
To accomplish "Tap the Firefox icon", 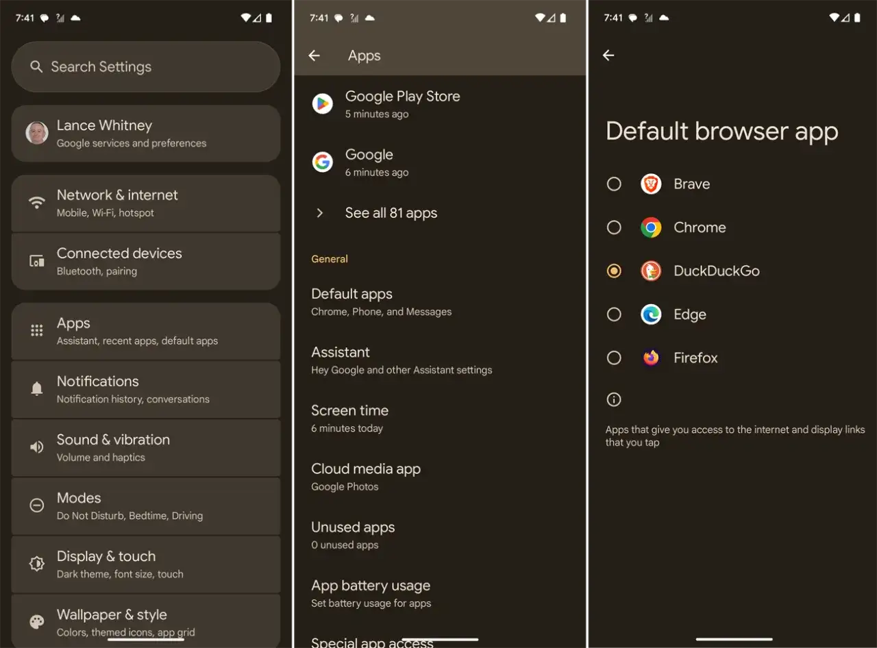I will click(651, 358).
